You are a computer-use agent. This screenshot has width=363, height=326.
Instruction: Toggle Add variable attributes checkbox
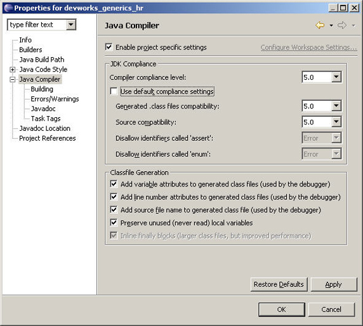[x=114, y=184]
